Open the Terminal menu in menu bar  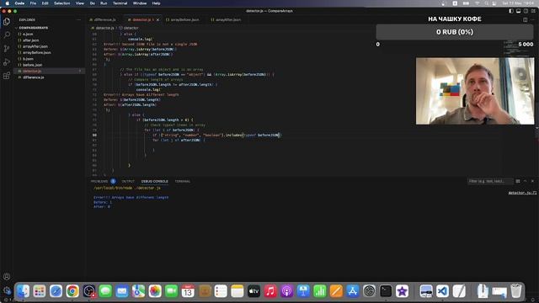(x=120, y=3)
